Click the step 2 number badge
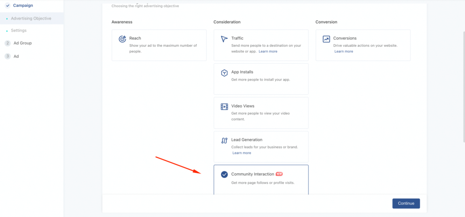465x217 pixels. point(8,43)
